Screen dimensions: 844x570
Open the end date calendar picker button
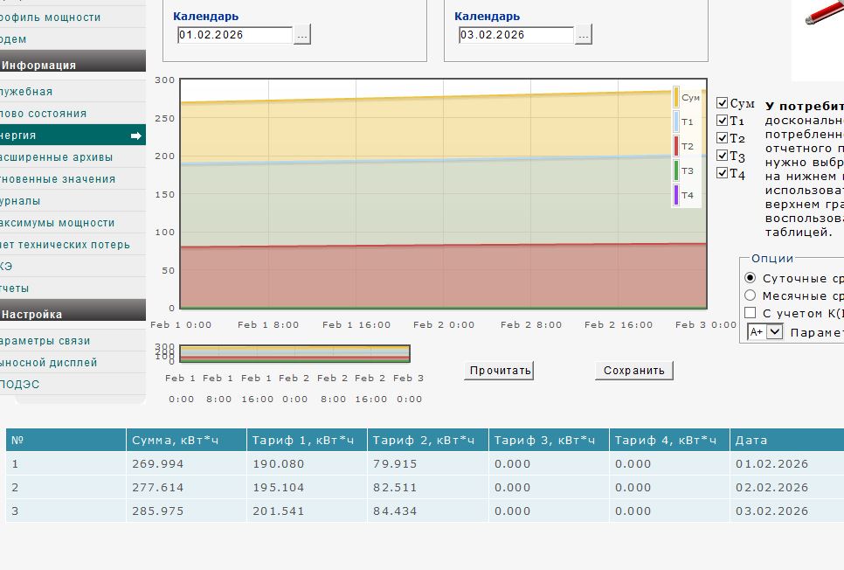[x=584, y=35]
